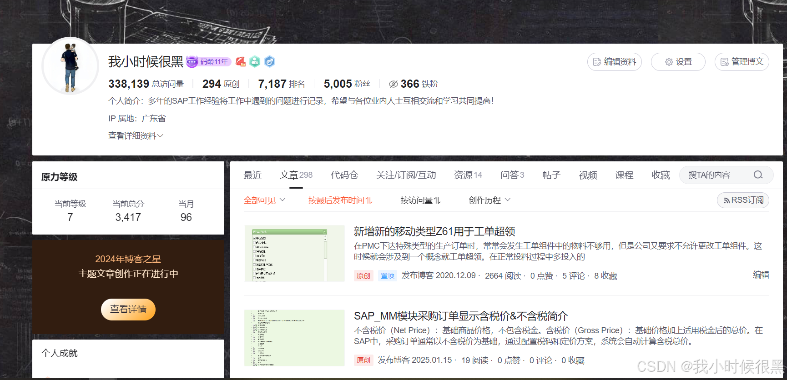Open the 课程 tab
787x380 pixels.
(x=624, y=175)
